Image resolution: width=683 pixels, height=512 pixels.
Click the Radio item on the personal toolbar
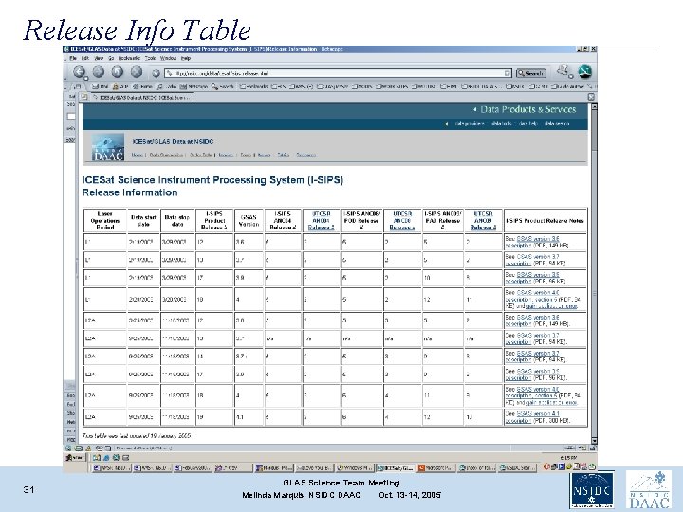pos(167,86)
